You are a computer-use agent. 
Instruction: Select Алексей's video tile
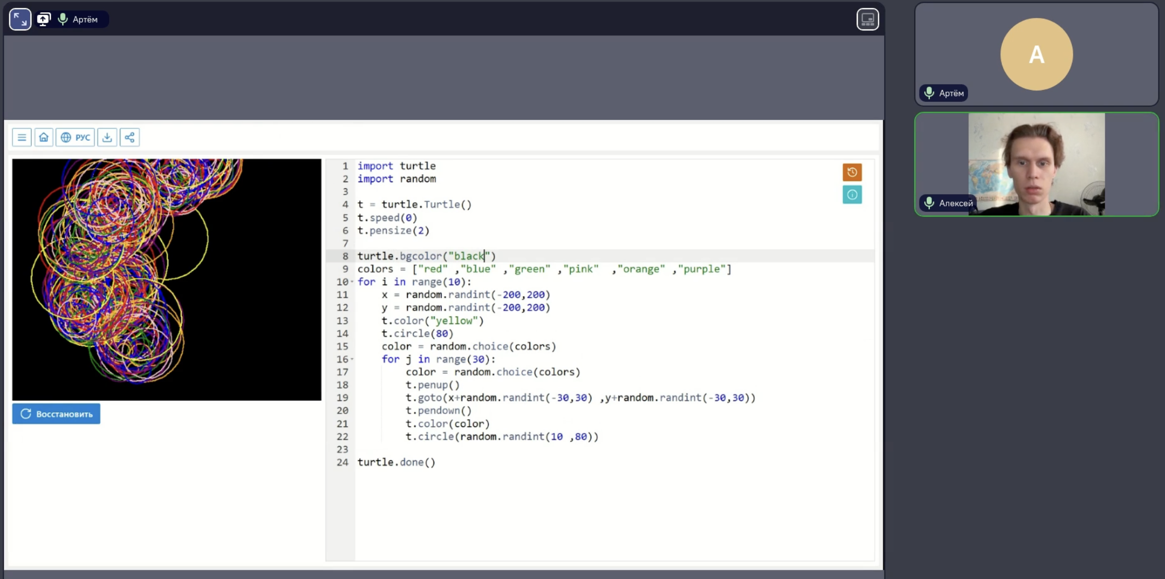coord(1036,164)
